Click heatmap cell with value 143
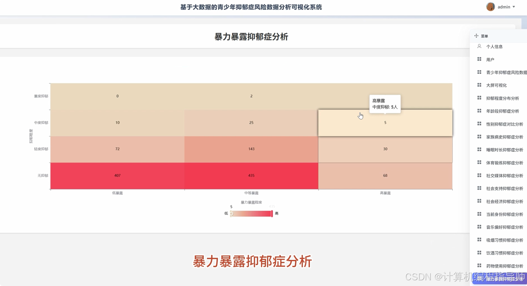Screen dimensions: 527x286 251,149
